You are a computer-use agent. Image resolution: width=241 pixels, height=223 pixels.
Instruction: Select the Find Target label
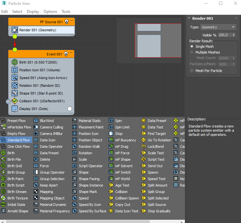pyautogui.click(x=157, y=134)
